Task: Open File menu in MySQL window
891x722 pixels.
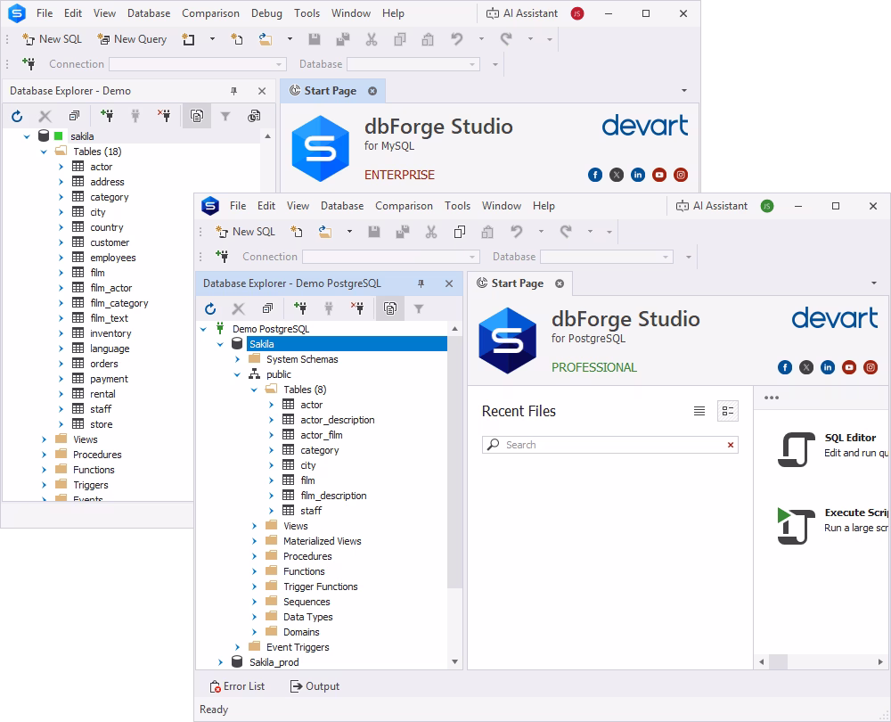Action: click(45, 13)
